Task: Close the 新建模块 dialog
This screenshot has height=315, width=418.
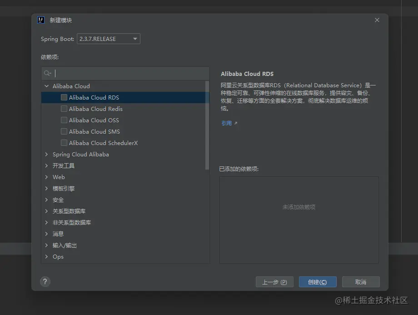Action: 377,20
